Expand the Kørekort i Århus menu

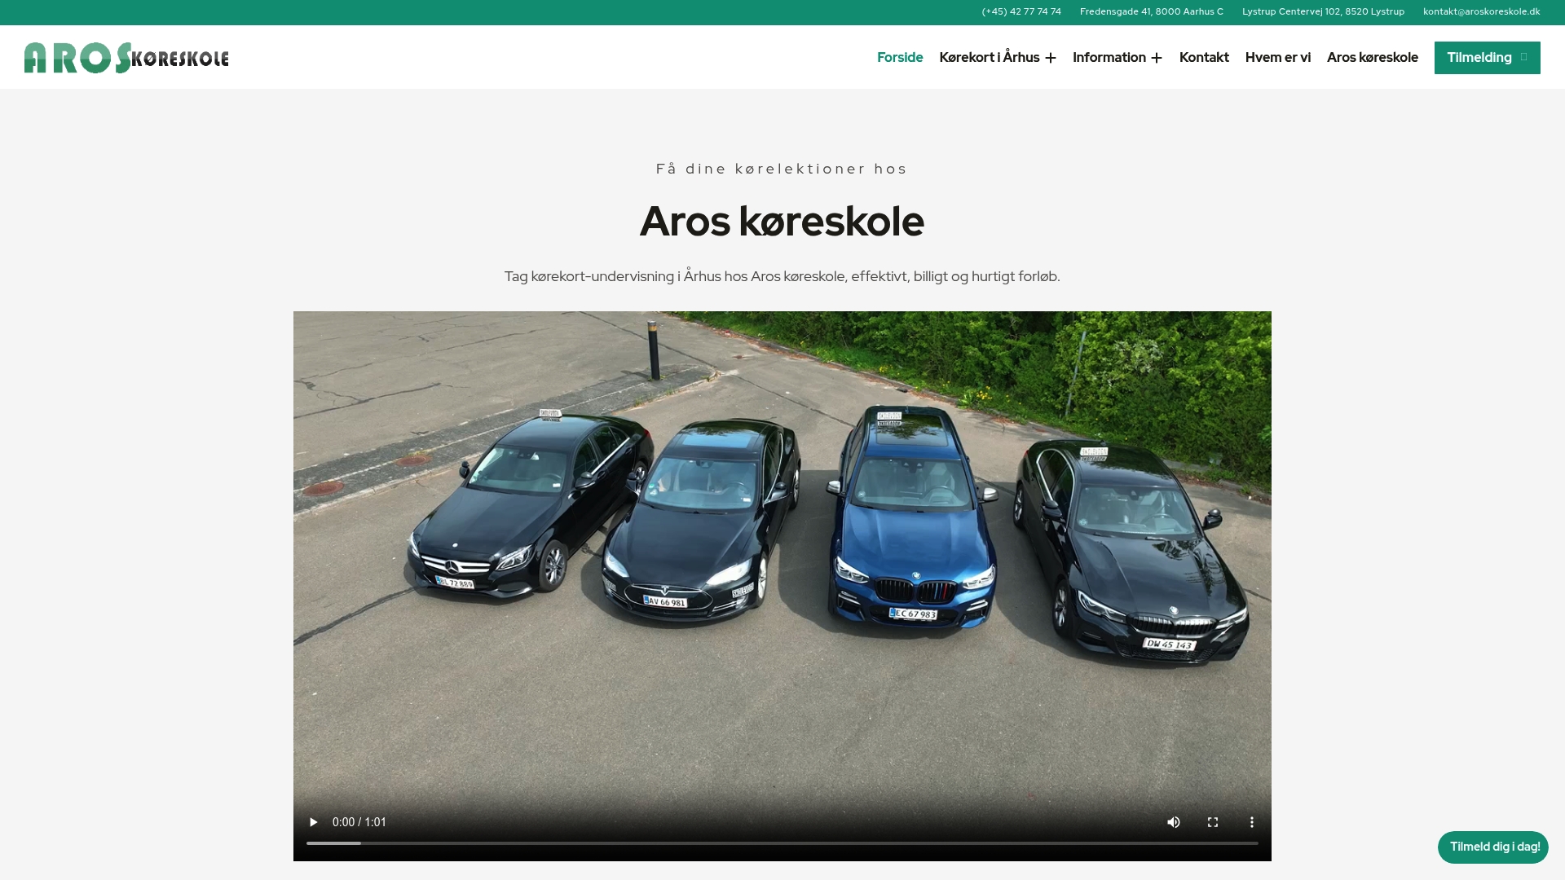(x=998, y=57)
